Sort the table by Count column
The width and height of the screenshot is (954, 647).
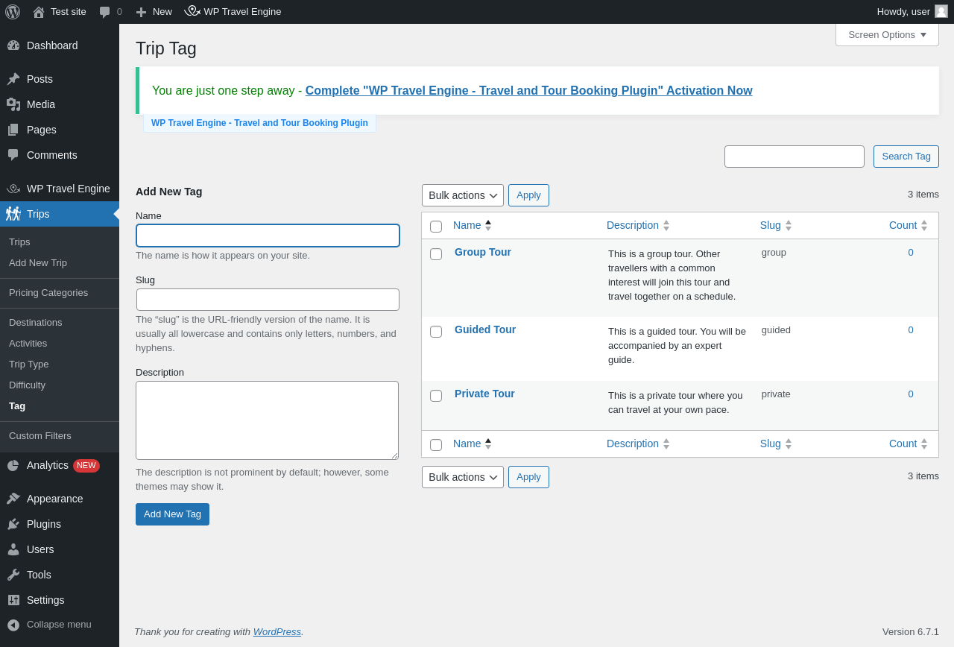click(x=903, y=225)
